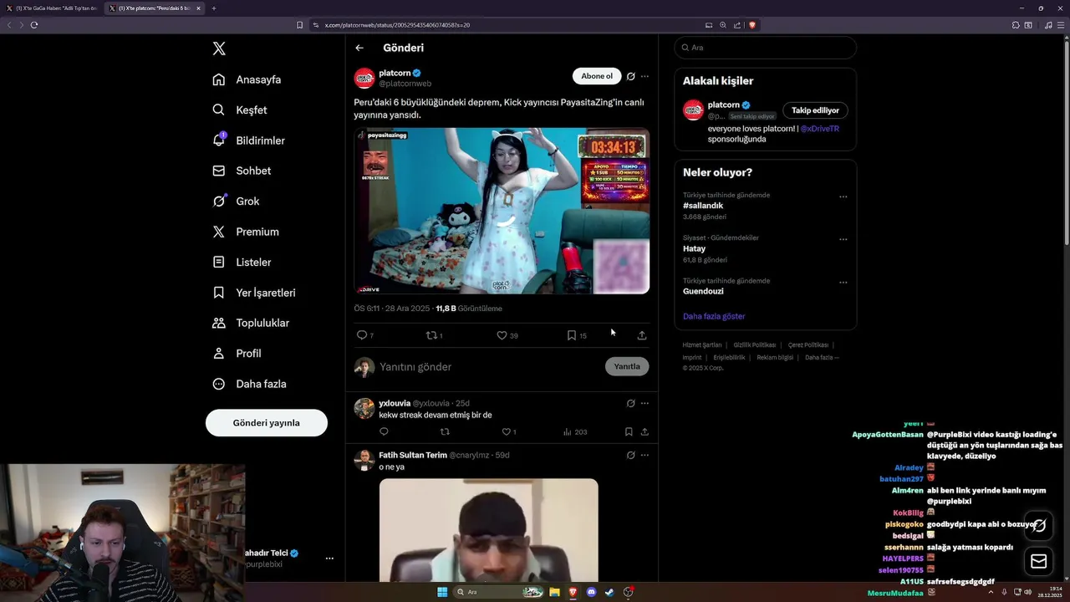Reload the page in browser
Viewport: 1070px width, 602px height.
point(34,25)
